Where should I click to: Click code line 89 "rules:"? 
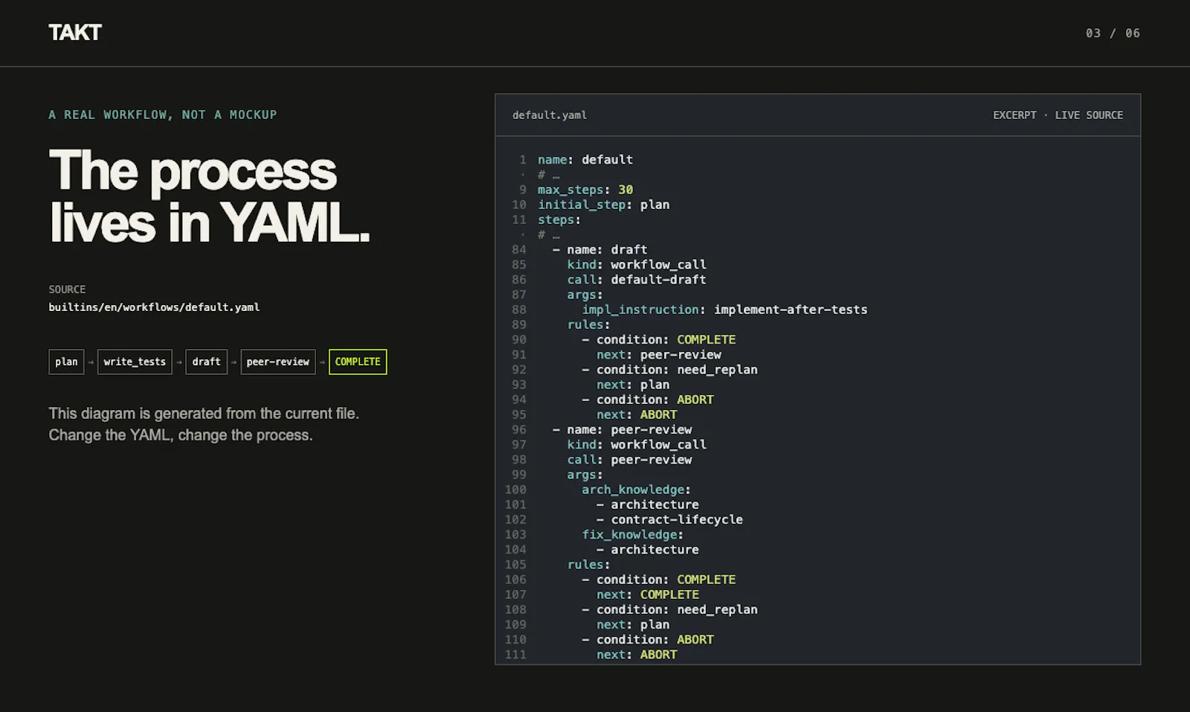[x=588, y=324]
